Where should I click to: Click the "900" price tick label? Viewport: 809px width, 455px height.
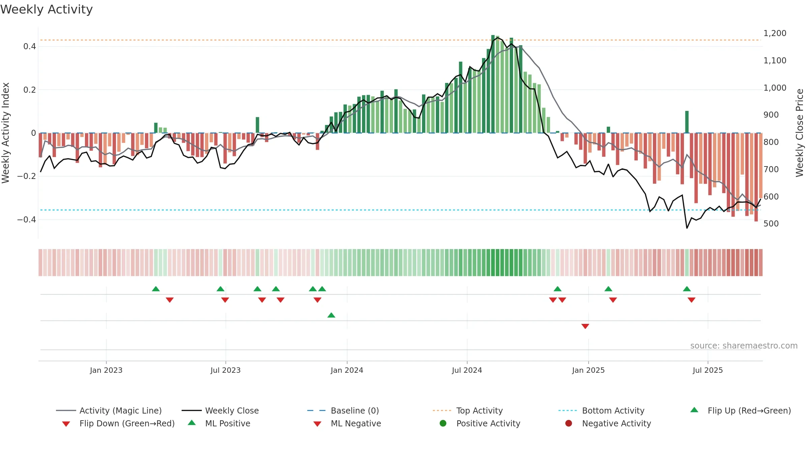(771, 115)
